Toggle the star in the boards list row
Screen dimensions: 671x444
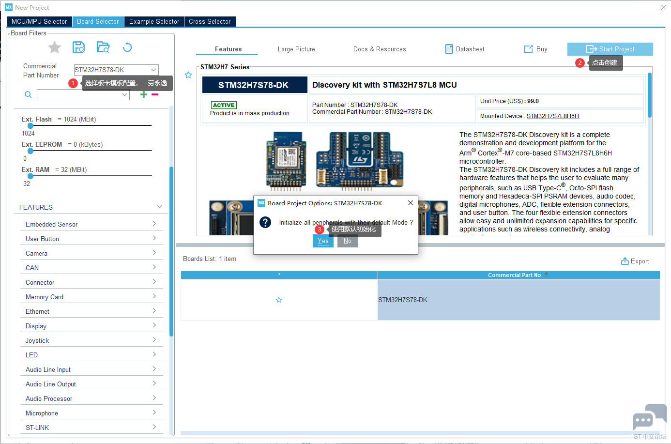pos(279,300)
